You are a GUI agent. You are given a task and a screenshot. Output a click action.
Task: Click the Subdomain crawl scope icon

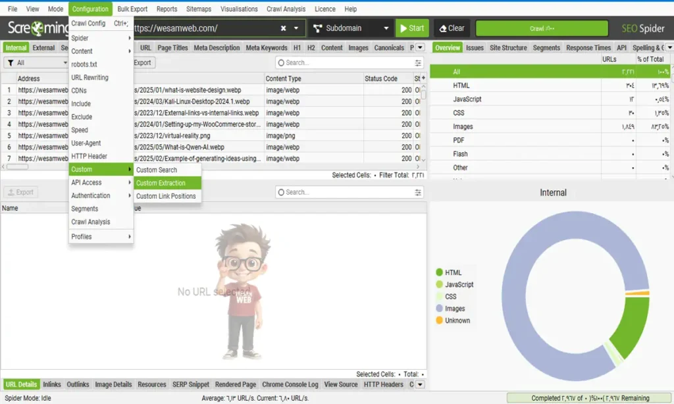318,29
